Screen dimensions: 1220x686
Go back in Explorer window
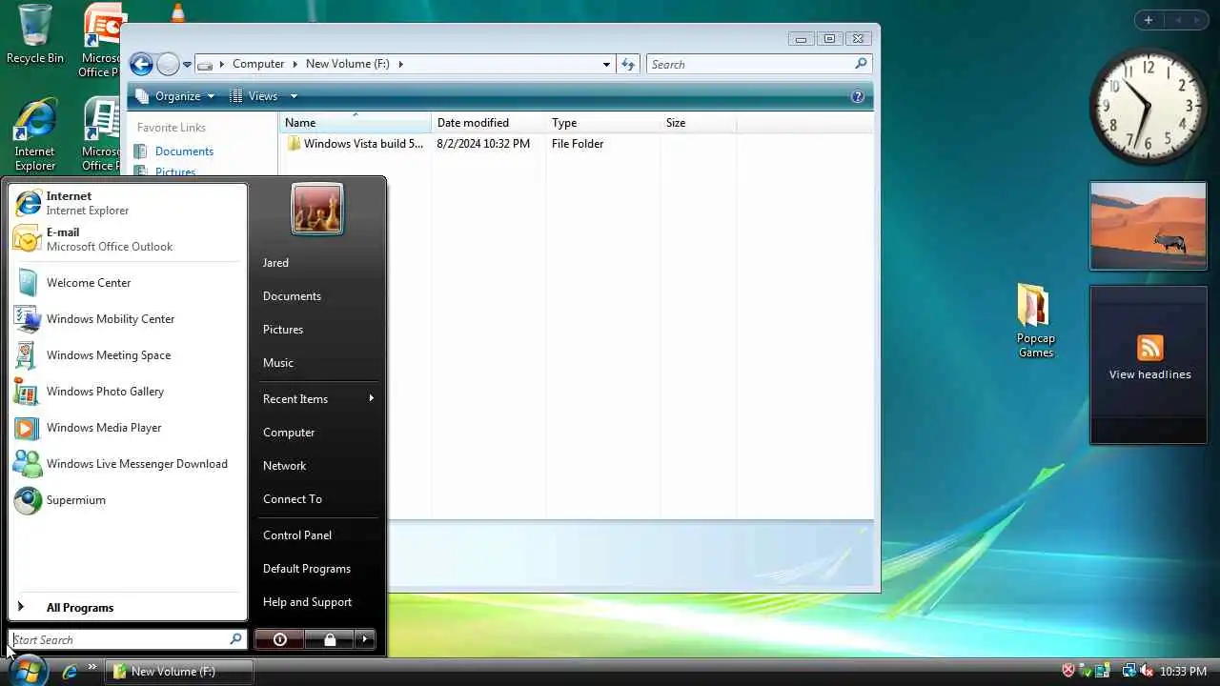(141, 64)
